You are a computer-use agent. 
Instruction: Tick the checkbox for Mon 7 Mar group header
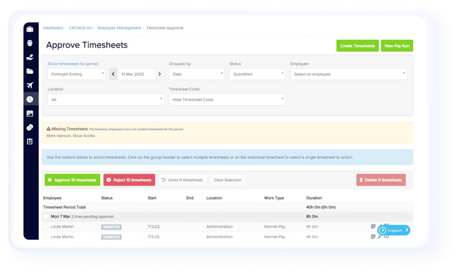pos(46,216)
